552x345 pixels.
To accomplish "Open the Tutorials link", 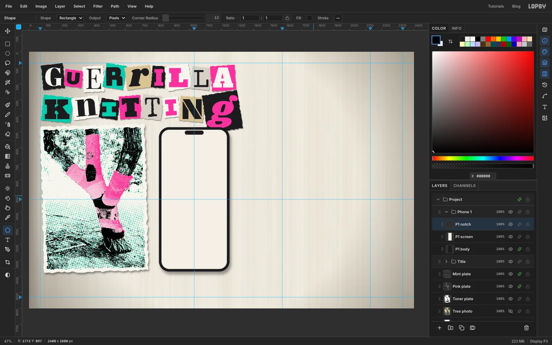I will pos(496,6).
